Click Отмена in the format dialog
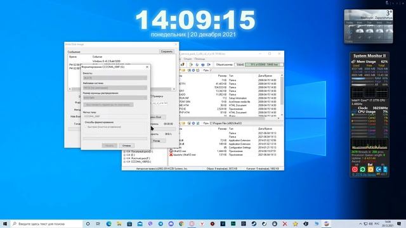Viewport: 406px width, 228px height. [127, 146]
